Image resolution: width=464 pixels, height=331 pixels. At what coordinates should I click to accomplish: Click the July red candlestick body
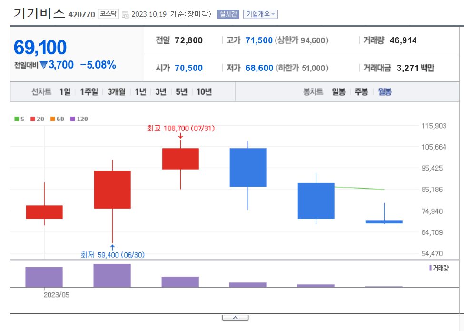click(180, 159)
